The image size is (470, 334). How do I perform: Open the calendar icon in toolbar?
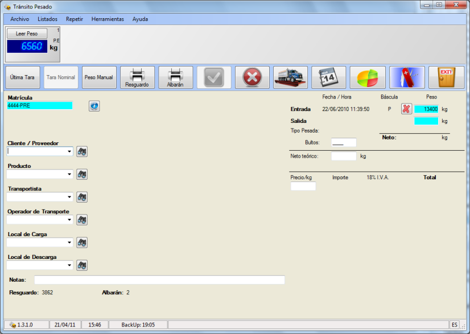[328, 77]
